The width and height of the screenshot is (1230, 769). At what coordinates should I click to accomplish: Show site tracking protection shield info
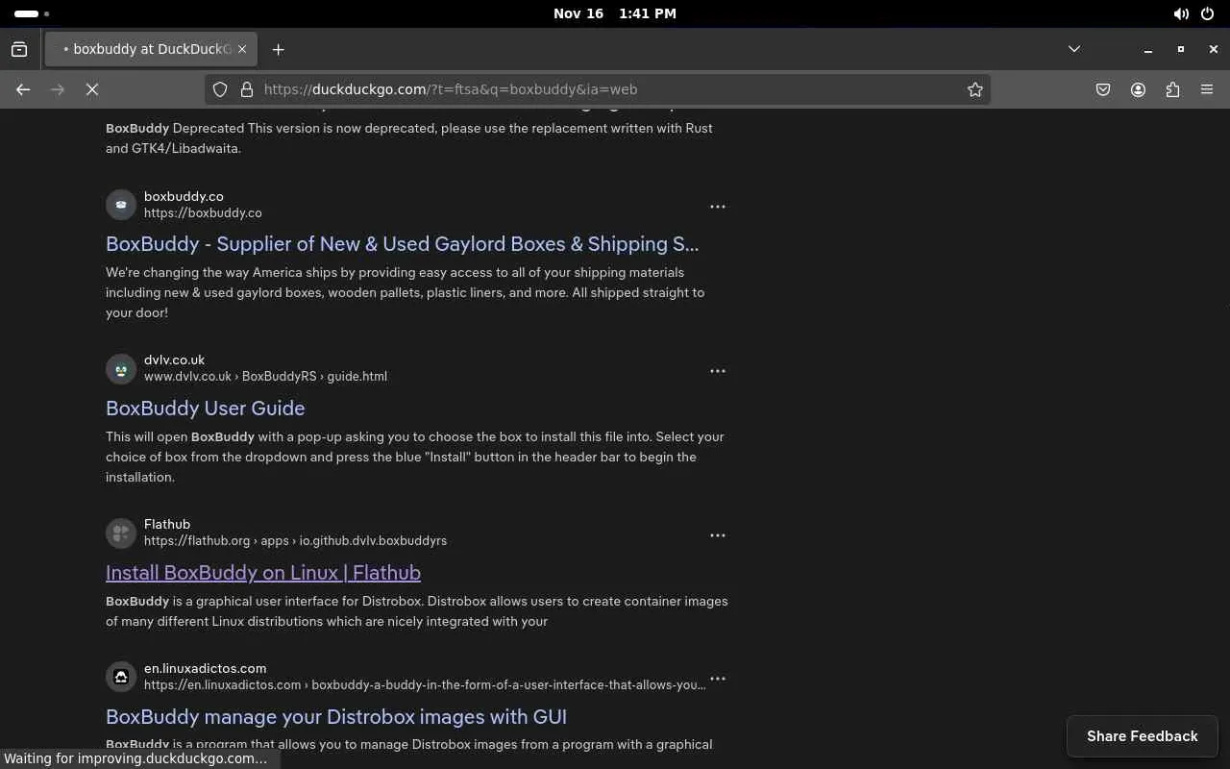click(x=220, y=89)
